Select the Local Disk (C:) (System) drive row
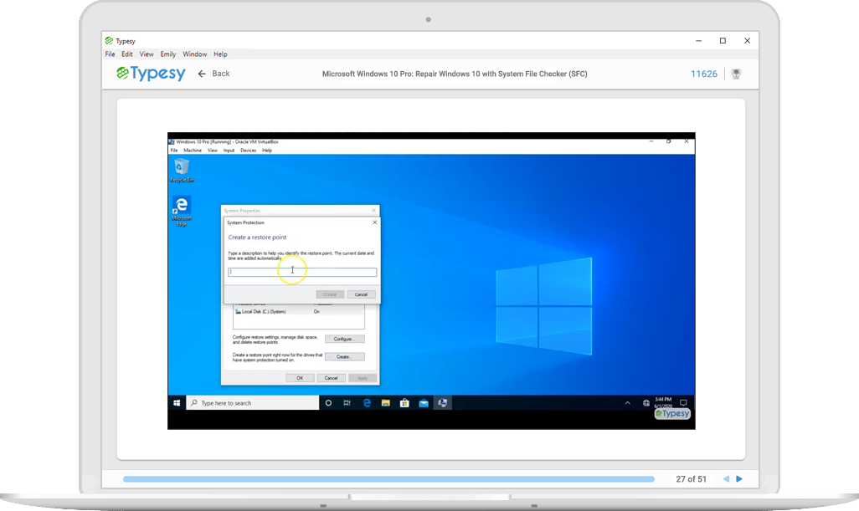 coord(299,311)
